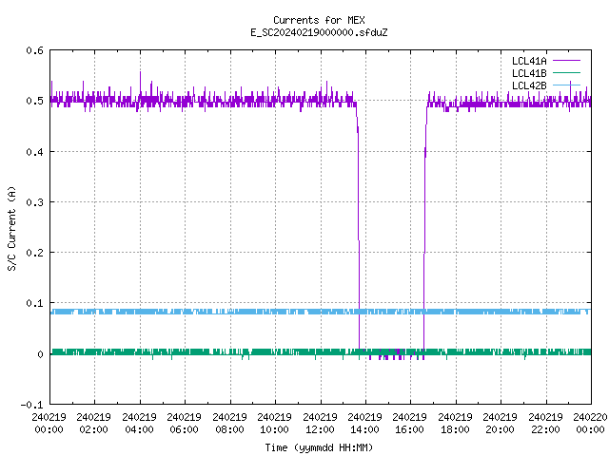
Task: Click the green line sample next to LCL41B
Action: (566, 72)
